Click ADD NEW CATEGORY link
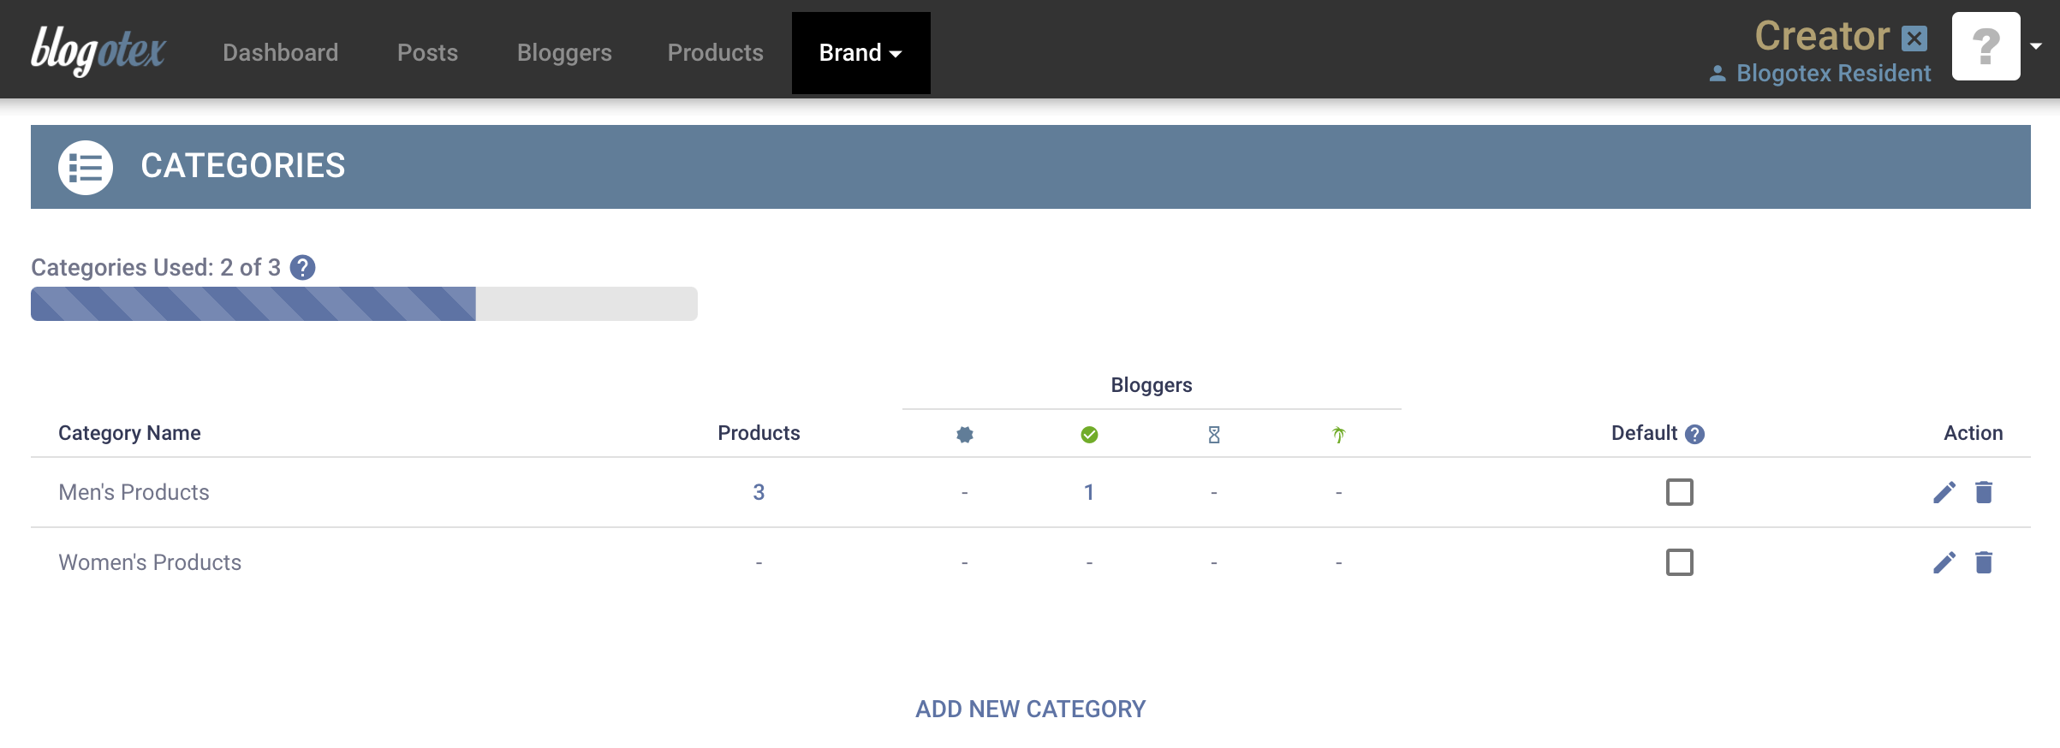 coord(1030,709)
